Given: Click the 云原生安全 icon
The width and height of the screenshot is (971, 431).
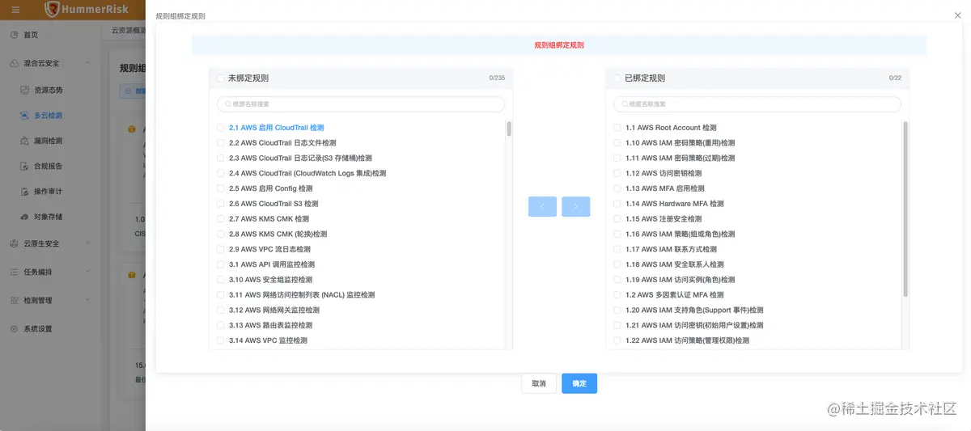Looking at the screenshot, I should click(15, 243).
